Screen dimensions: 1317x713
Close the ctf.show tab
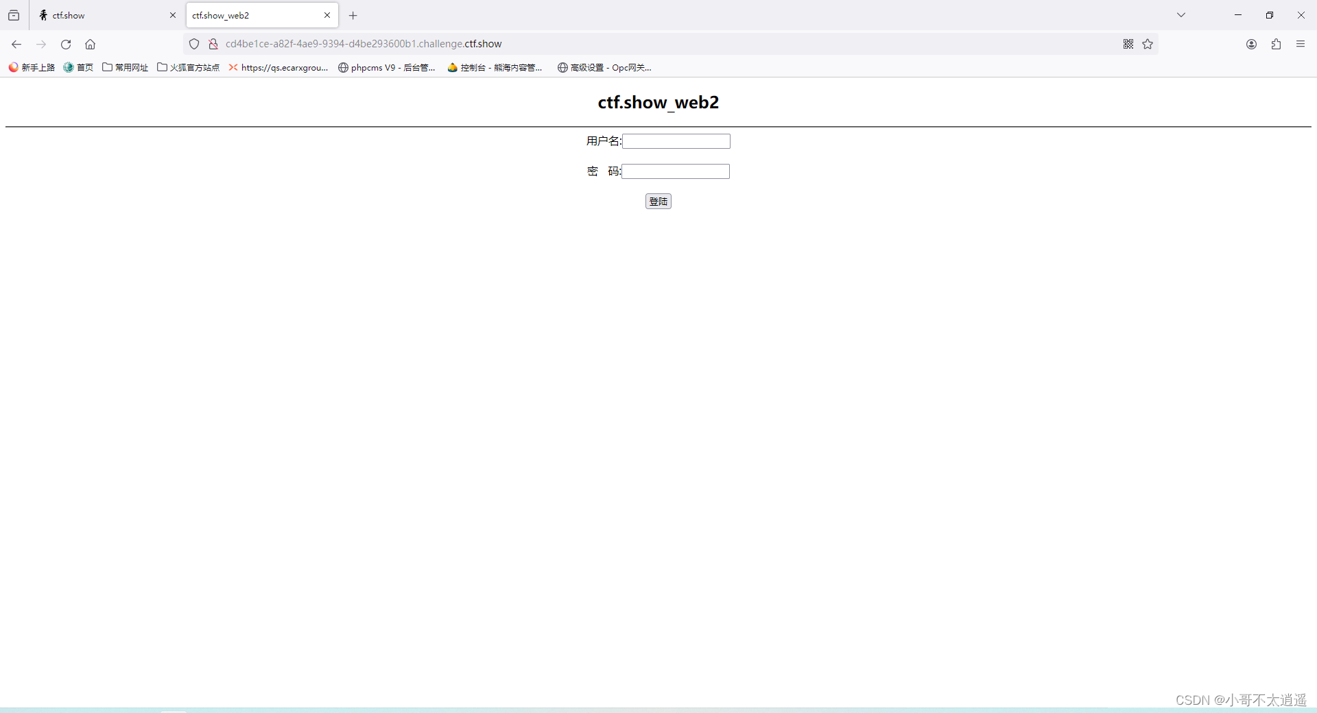coord(173,15)
